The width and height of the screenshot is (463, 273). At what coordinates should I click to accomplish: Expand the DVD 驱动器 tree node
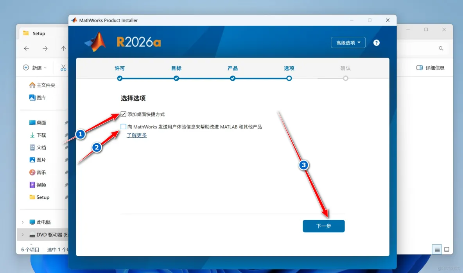tap(23, 235)
